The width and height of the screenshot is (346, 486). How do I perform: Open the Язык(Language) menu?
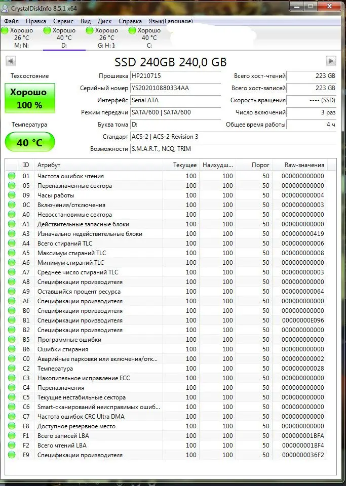pos(171,21)
